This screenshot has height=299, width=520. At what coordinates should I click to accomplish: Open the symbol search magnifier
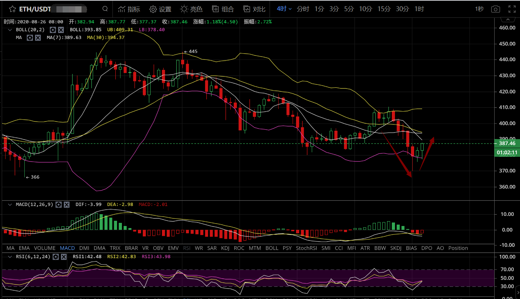coord(105,9)
